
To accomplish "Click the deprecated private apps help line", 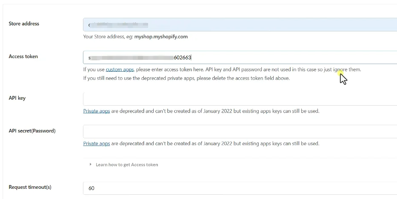I will (186, 78).
